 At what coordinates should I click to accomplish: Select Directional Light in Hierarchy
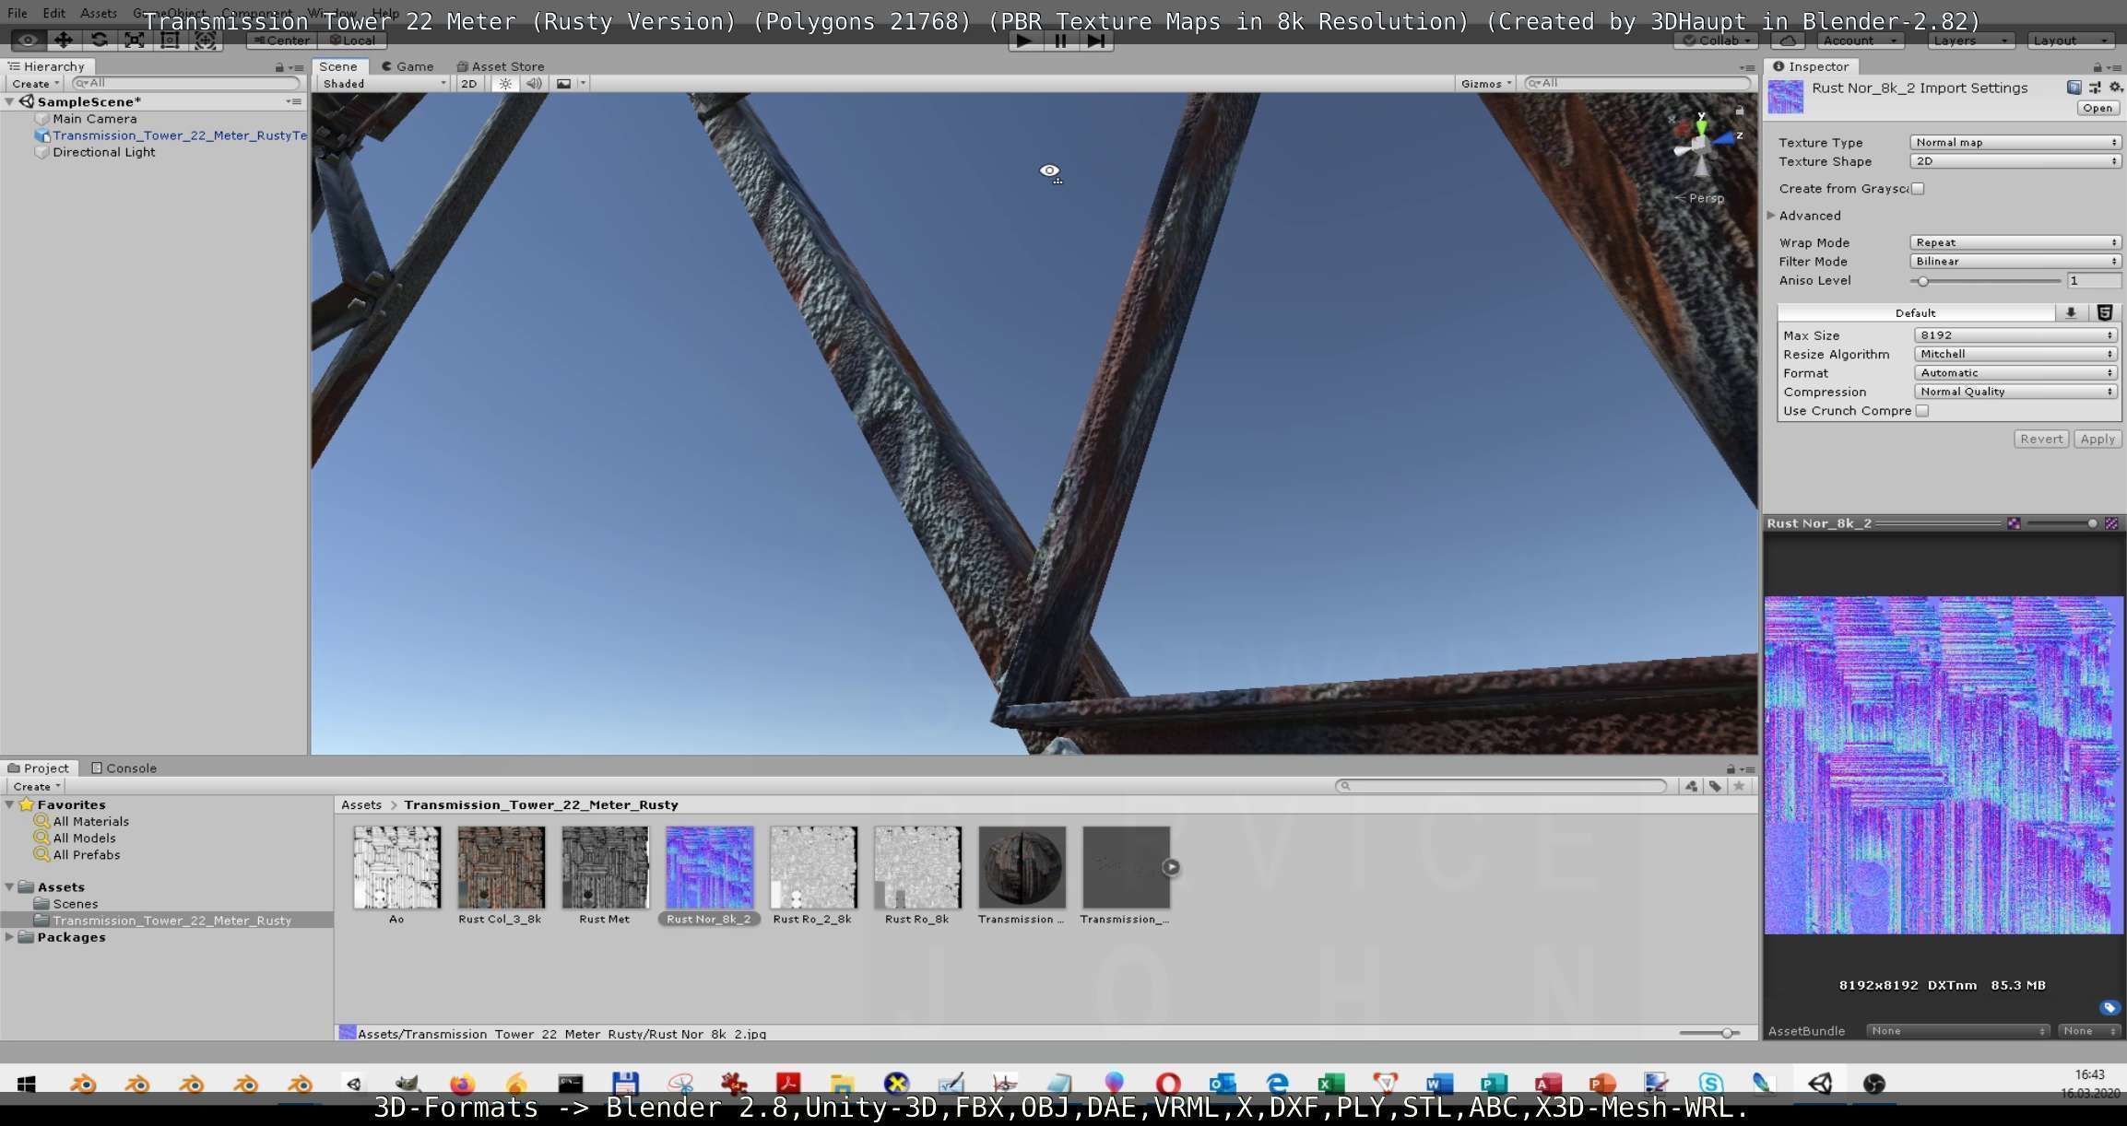pos(103,153)
